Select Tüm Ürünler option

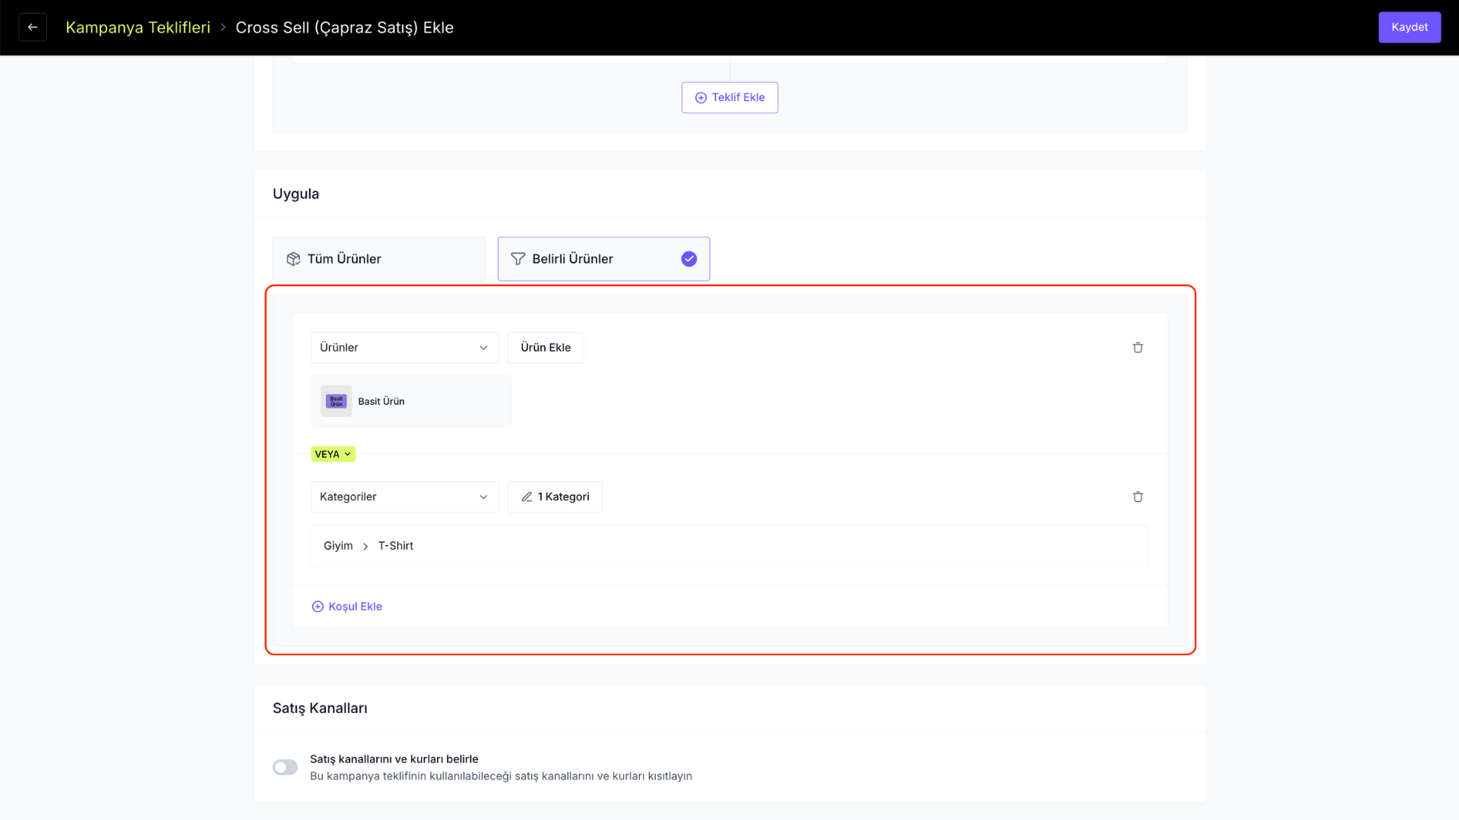(378, 259)
